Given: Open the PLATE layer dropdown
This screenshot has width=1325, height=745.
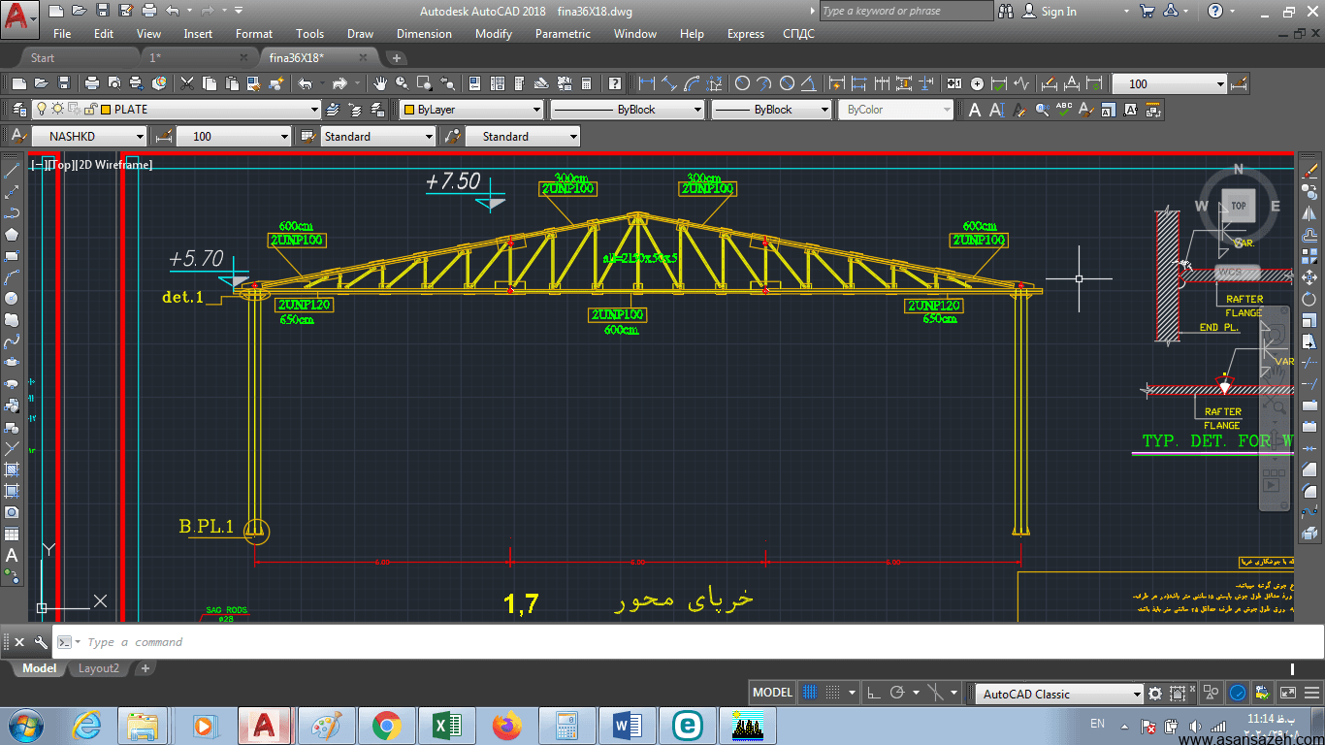Looking at the screenshot, I should click(313, 110).
